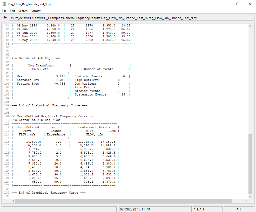The width and height of the screenshot is (256, 212).
Task: Click the percent exceedance value 99.0
Action: [x=58, y=182]
